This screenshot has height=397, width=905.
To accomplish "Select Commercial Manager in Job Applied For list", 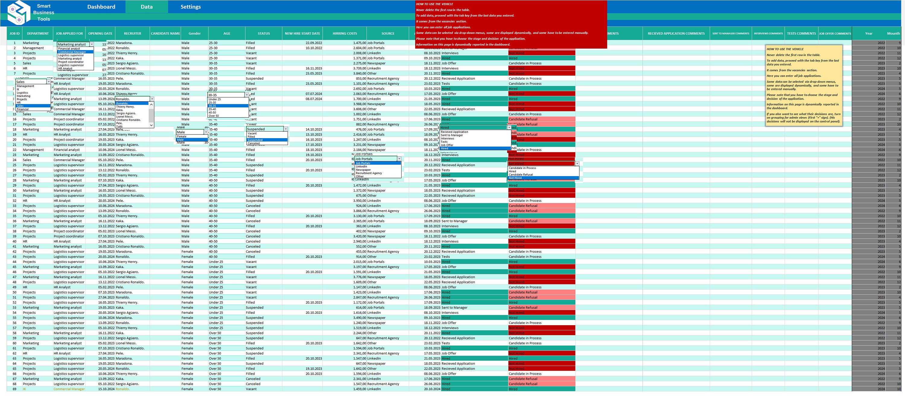I will click(72, 52).
